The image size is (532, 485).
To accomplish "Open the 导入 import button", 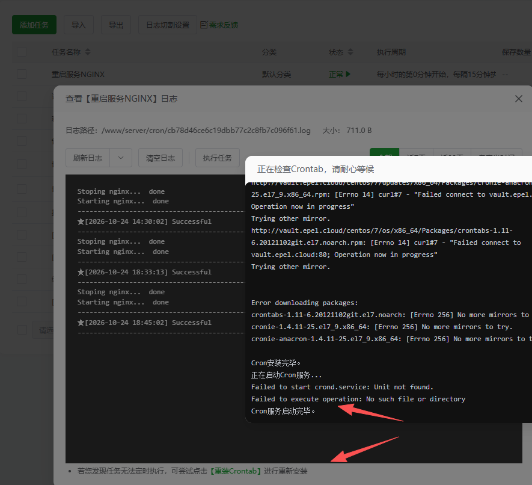I will pos(78,25).
